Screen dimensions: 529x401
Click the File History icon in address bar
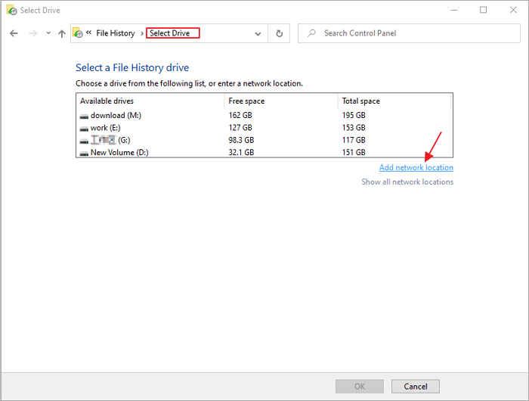point(77,33)
